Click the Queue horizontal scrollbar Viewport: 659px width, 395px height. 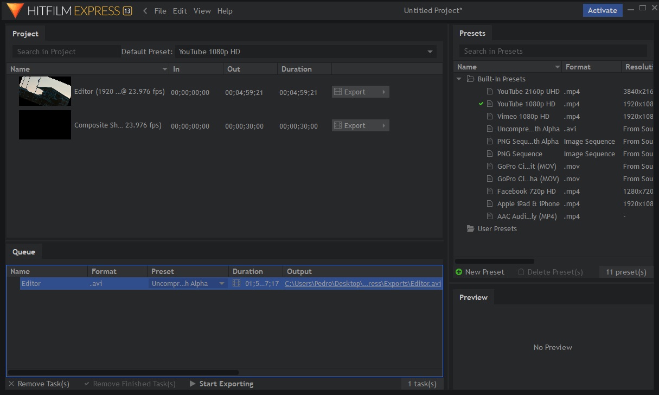click(123, 372)
